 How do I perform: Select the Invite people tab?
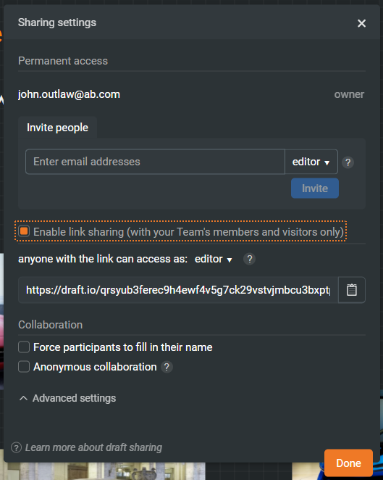57,128
